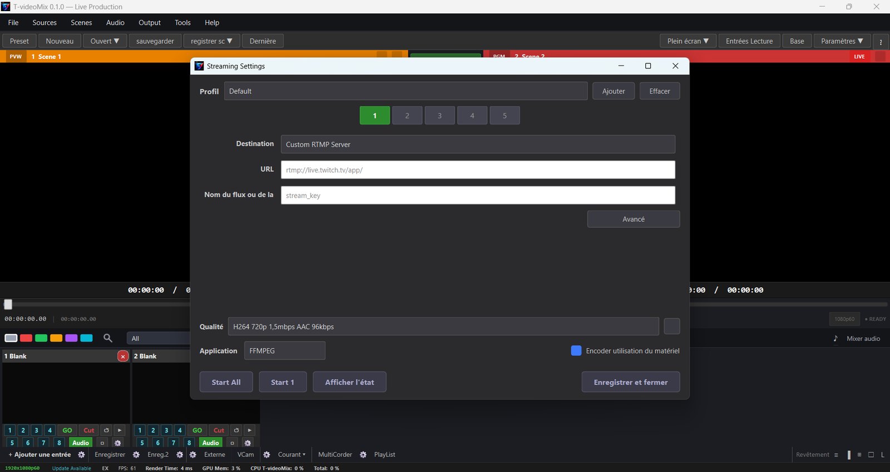Viewport: 890px width, 472px height.
Task: Switch to stream destination tab 5
Action: 505,116
